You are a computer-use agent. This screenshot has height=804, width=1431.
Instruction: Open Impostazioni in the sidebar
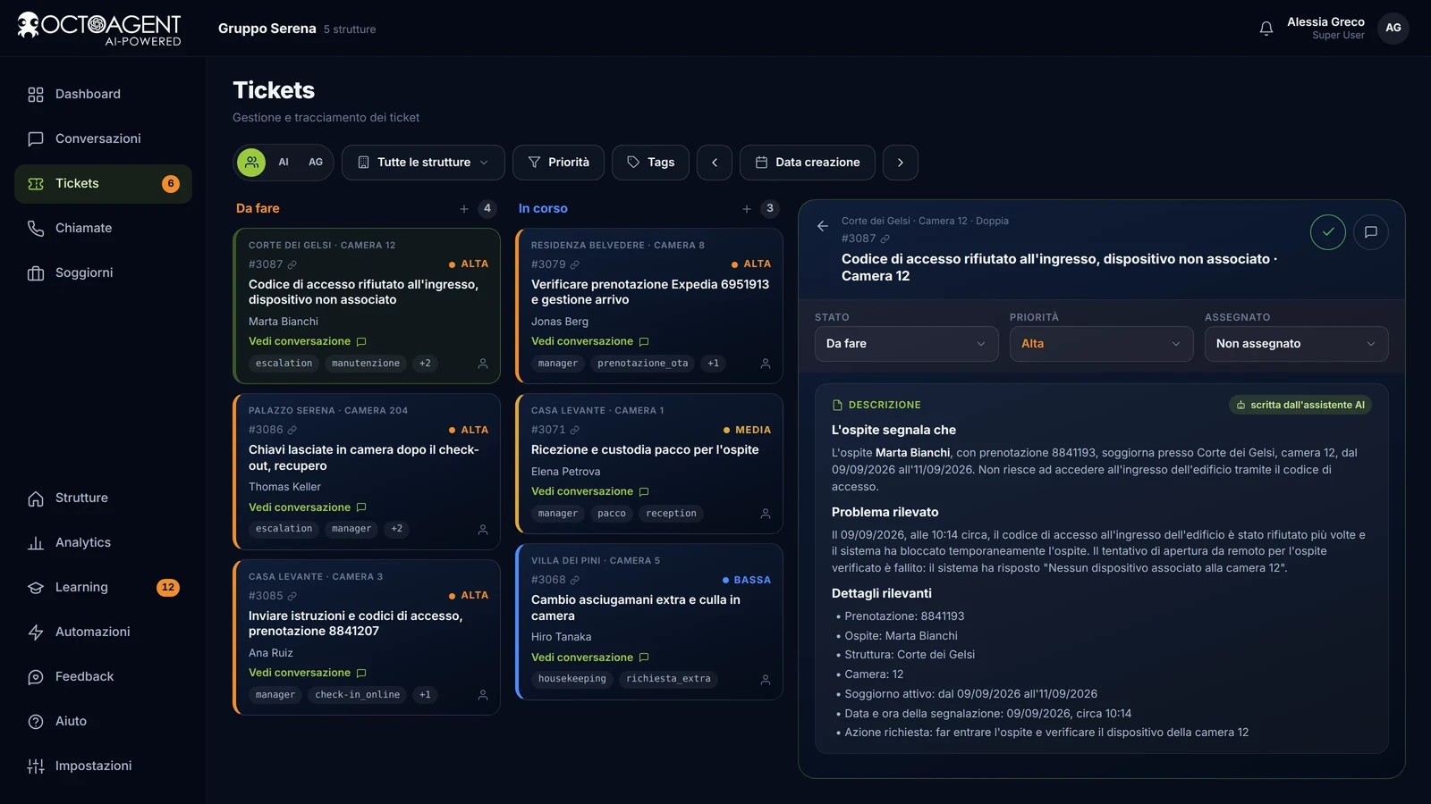(x=103, y=766)
